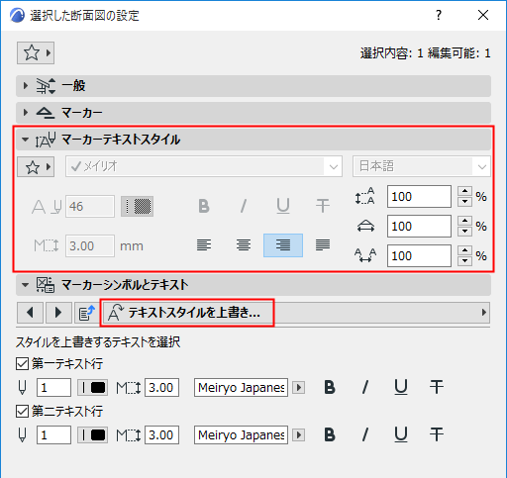Open font list arrow for first text row
The height and width of the screenshot is (478, 507).
(x=299, y=388)
